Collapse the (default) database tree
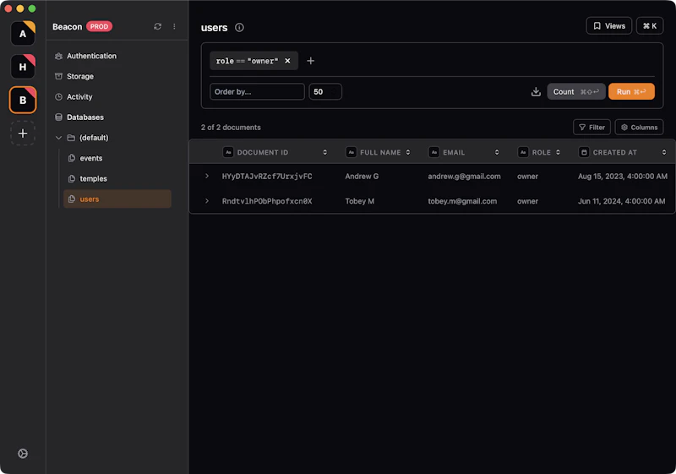The image size is (676, 474). (58, 138)
